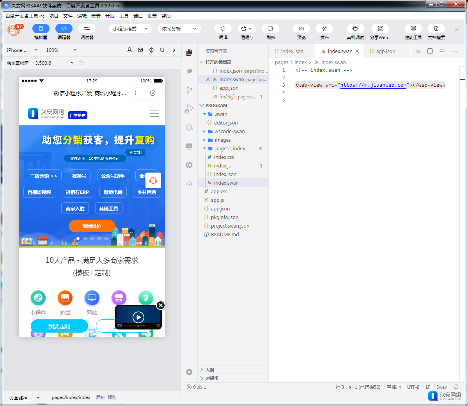468x406 pixels.
Task: Expand the images folder
Action: point(233,140)
